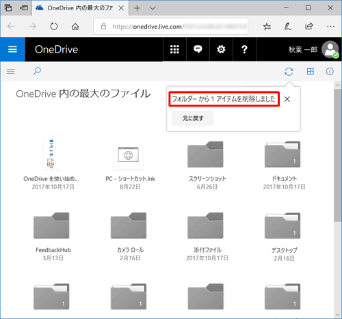This screenshot has height=319, width=342.
Task: Click scrollbar down arrow
Action: click(338, 315)
